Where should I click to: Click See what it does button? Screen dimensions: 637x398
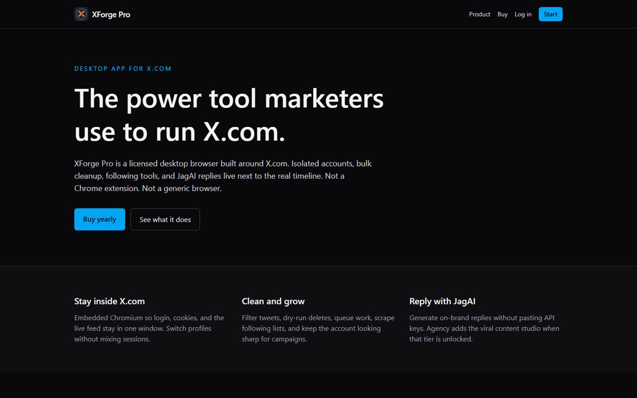point(165,219)
